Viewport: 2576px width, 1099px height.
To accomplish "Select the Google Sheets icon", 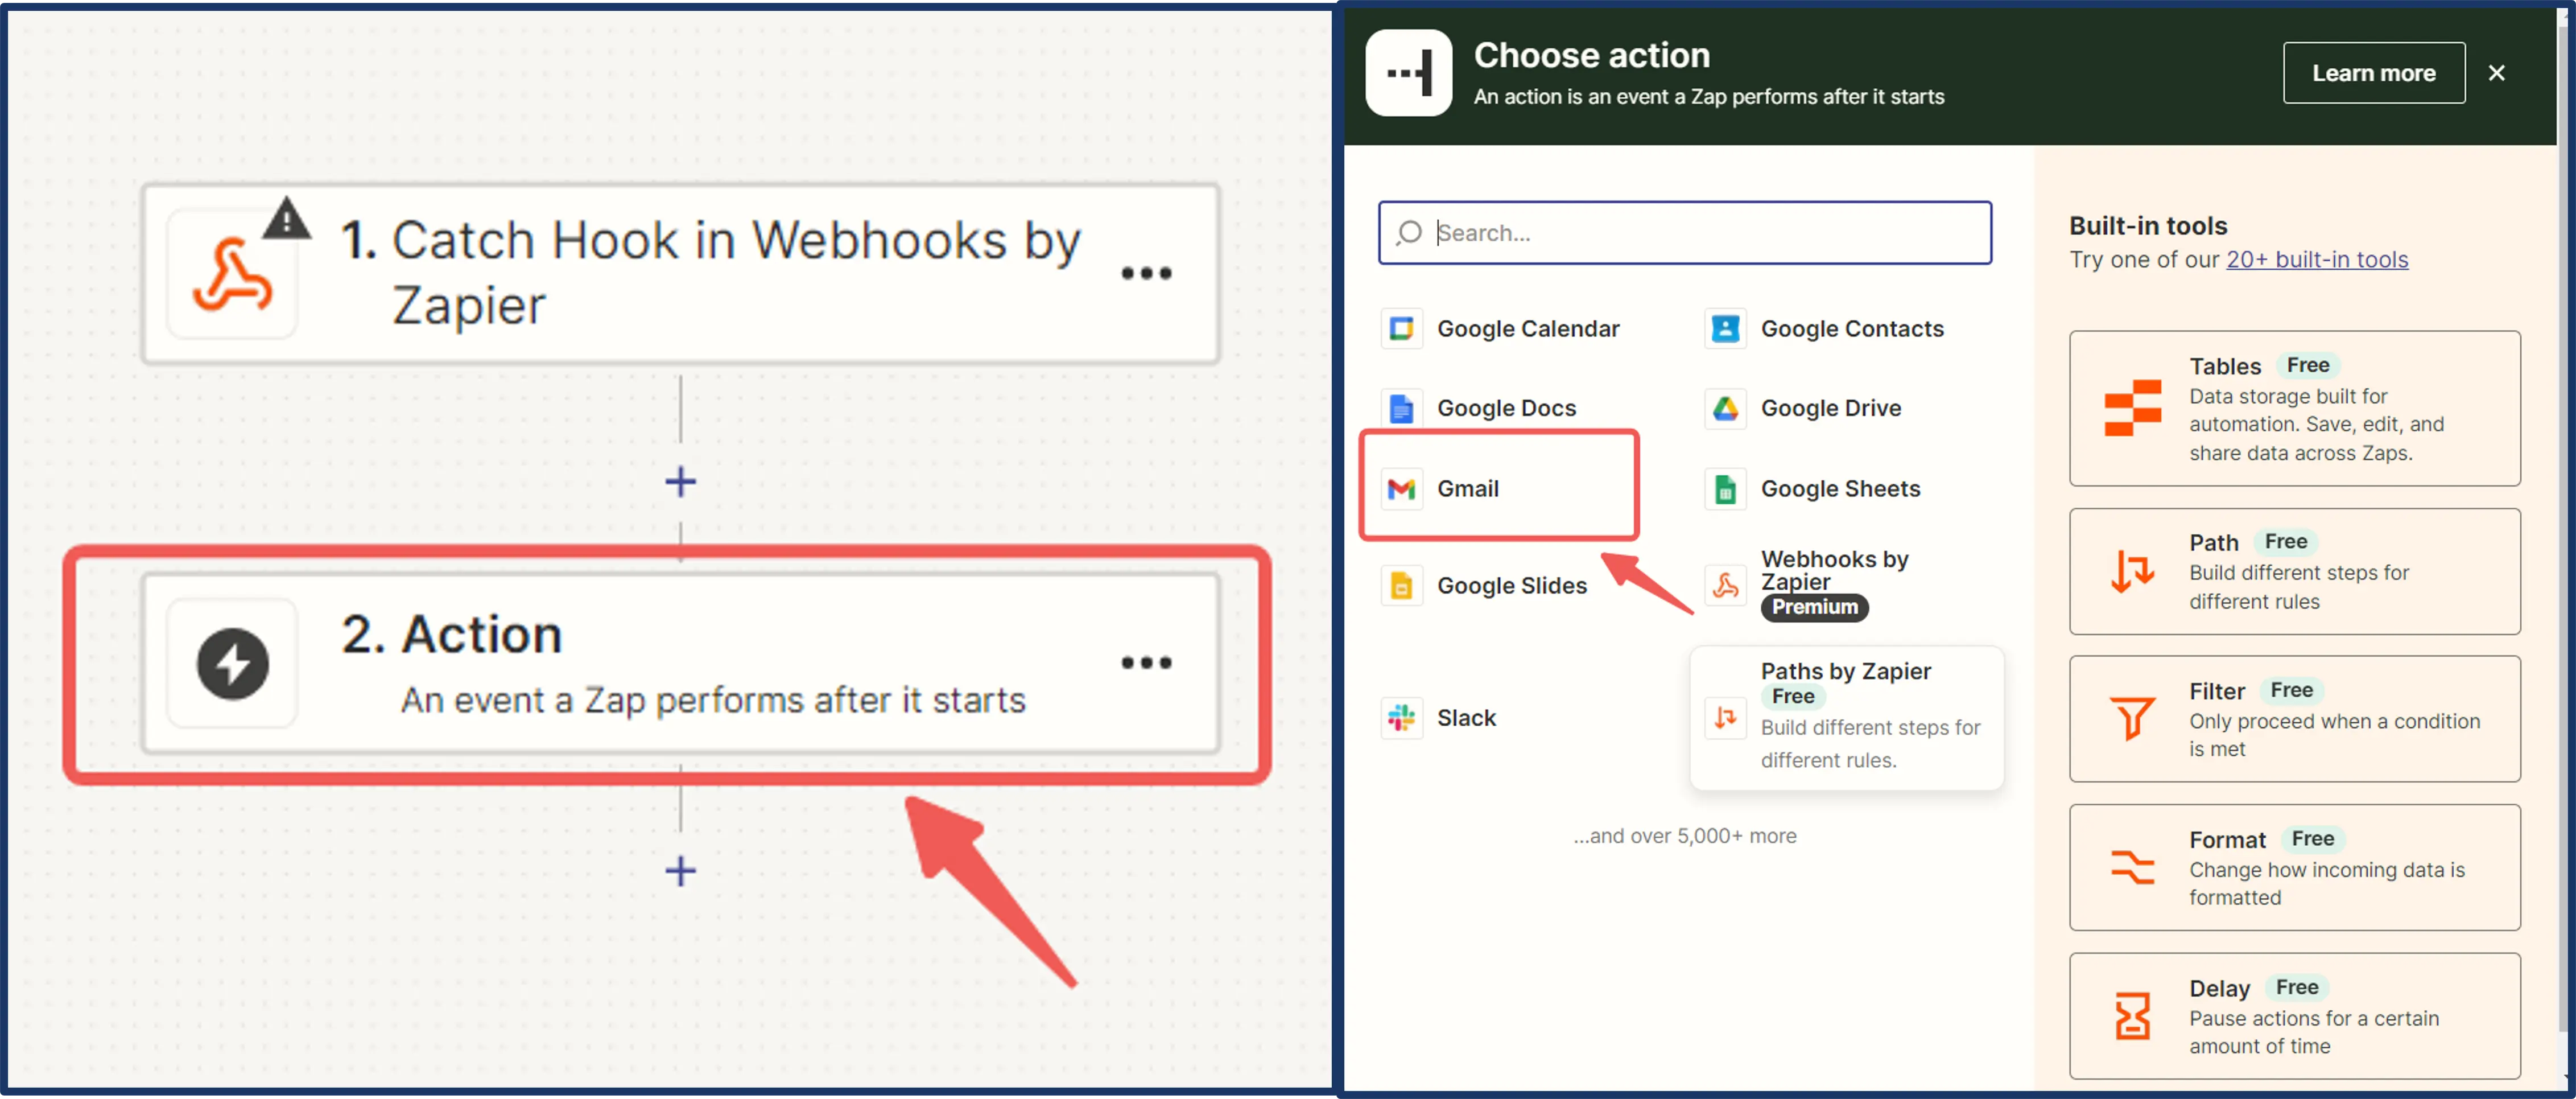I will [x=1726, y=489].
